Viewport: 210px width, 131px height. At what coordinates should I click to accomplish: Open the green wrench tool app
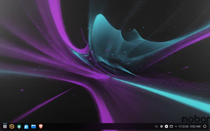coord(19,126)
